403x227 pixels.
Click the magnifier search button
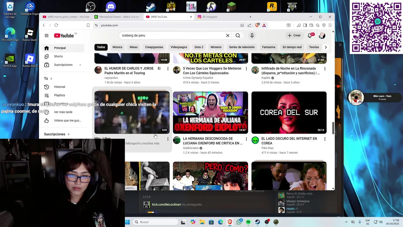(238, 36)
